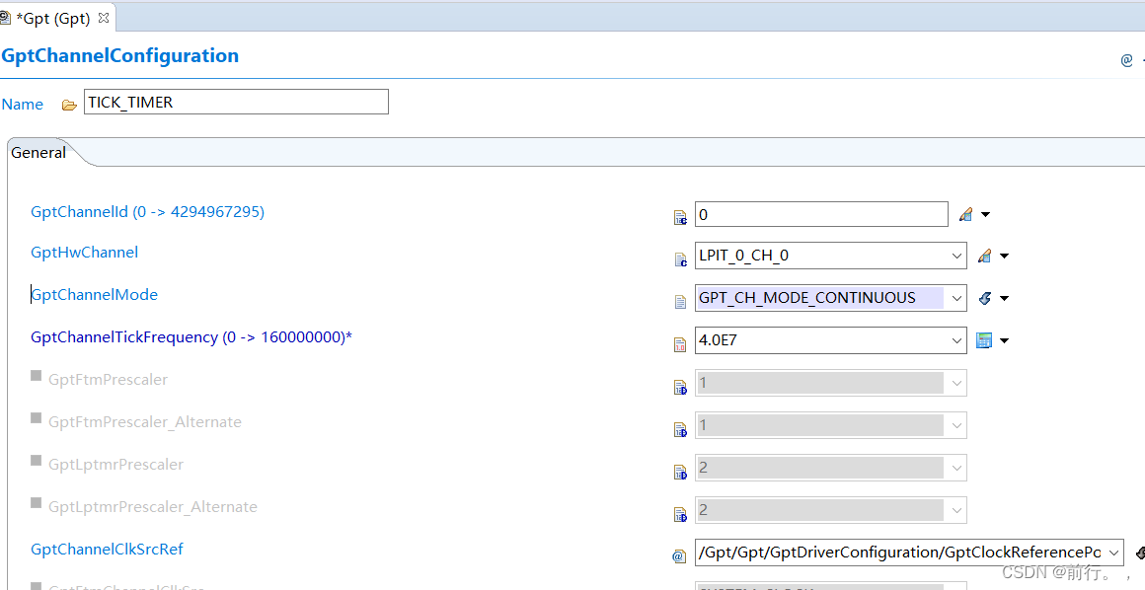Click the GptChannelId parameter label
Image resolution: width=1145 pixels, height=590 pixels.
(146, 211)
